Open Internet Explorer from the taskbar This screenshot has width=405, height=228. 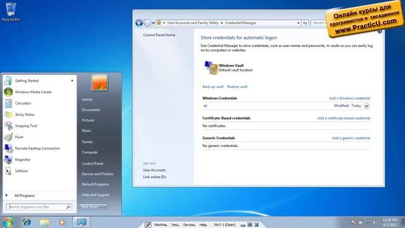[27, 222]
